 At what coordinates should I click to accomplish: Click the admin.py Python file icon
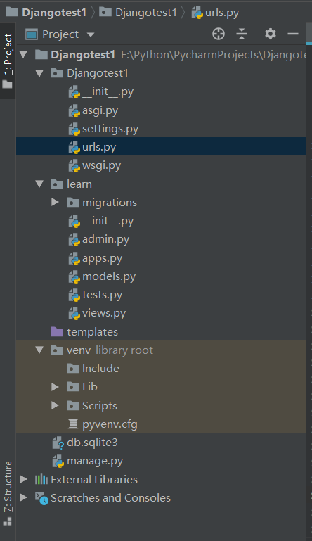pos(74,239)
